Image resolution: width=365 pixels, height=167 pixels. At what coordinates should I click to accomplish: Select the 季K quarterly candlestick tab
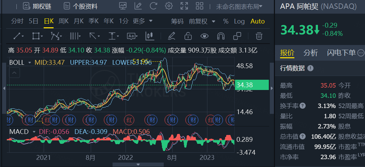point(93,21)
